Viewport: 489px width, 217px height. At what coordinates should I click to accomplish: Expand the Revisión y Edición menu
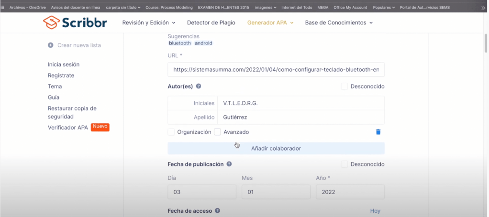[149, 22]
